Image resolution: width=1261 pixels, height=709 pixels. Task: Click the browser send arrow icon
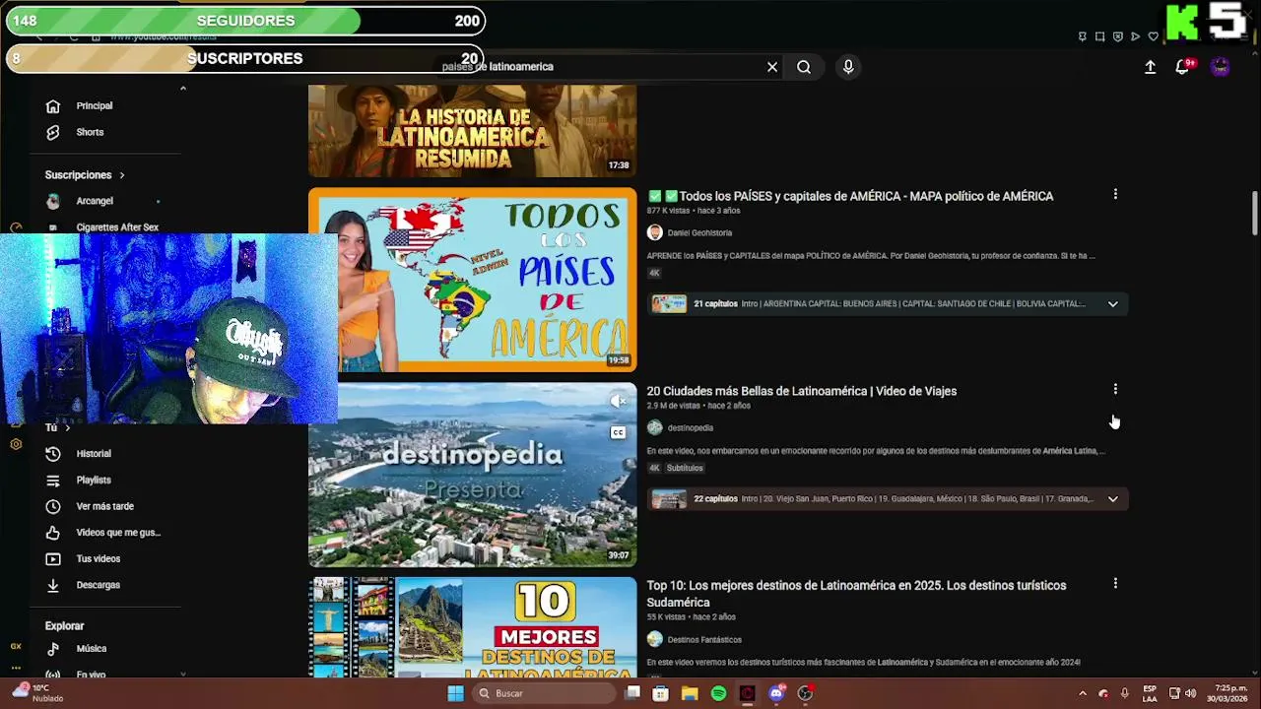point(1136,36)
